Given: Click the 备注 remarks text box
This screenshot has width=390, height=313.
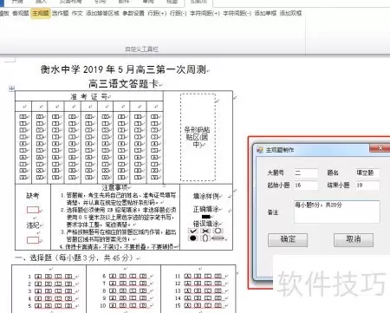Looking at the screenshot, I should click(337, 212).
